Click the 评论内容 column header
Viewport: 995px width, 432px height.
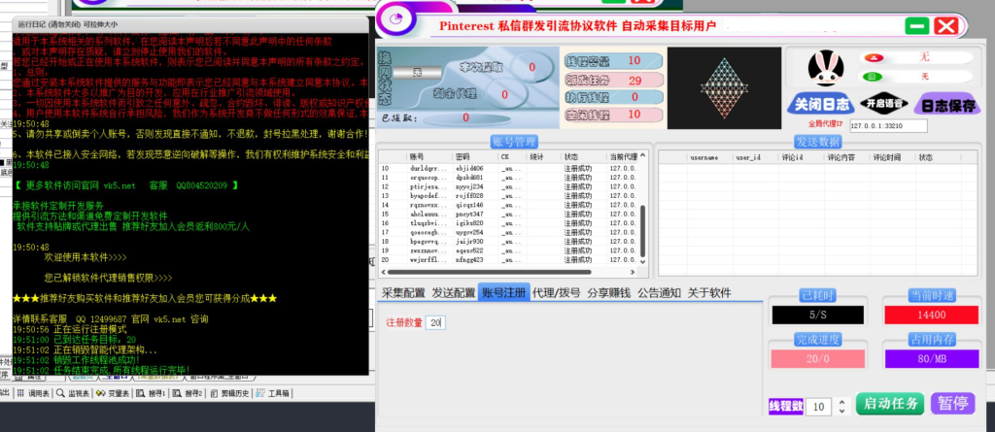point(847,157)
